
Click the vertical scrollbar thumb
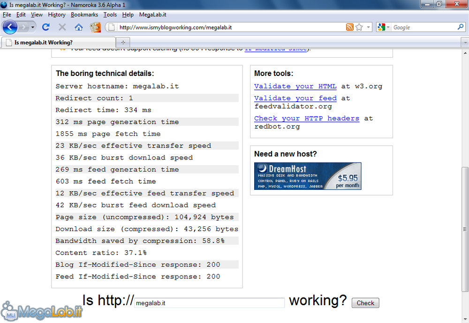coord(465,230)
